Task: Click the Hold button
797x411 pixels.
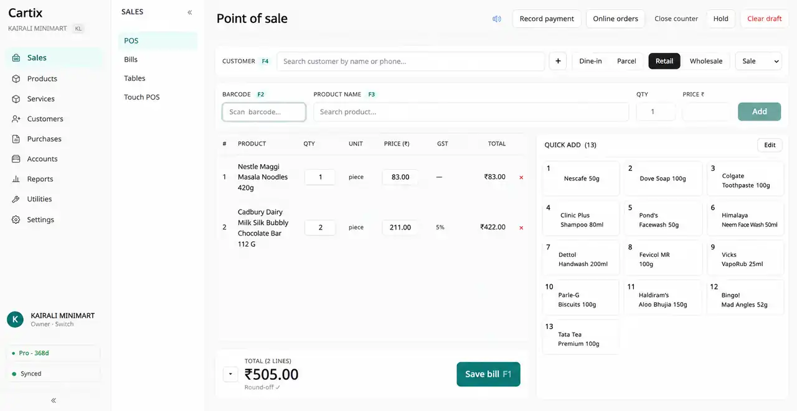Action: [721, 19]
